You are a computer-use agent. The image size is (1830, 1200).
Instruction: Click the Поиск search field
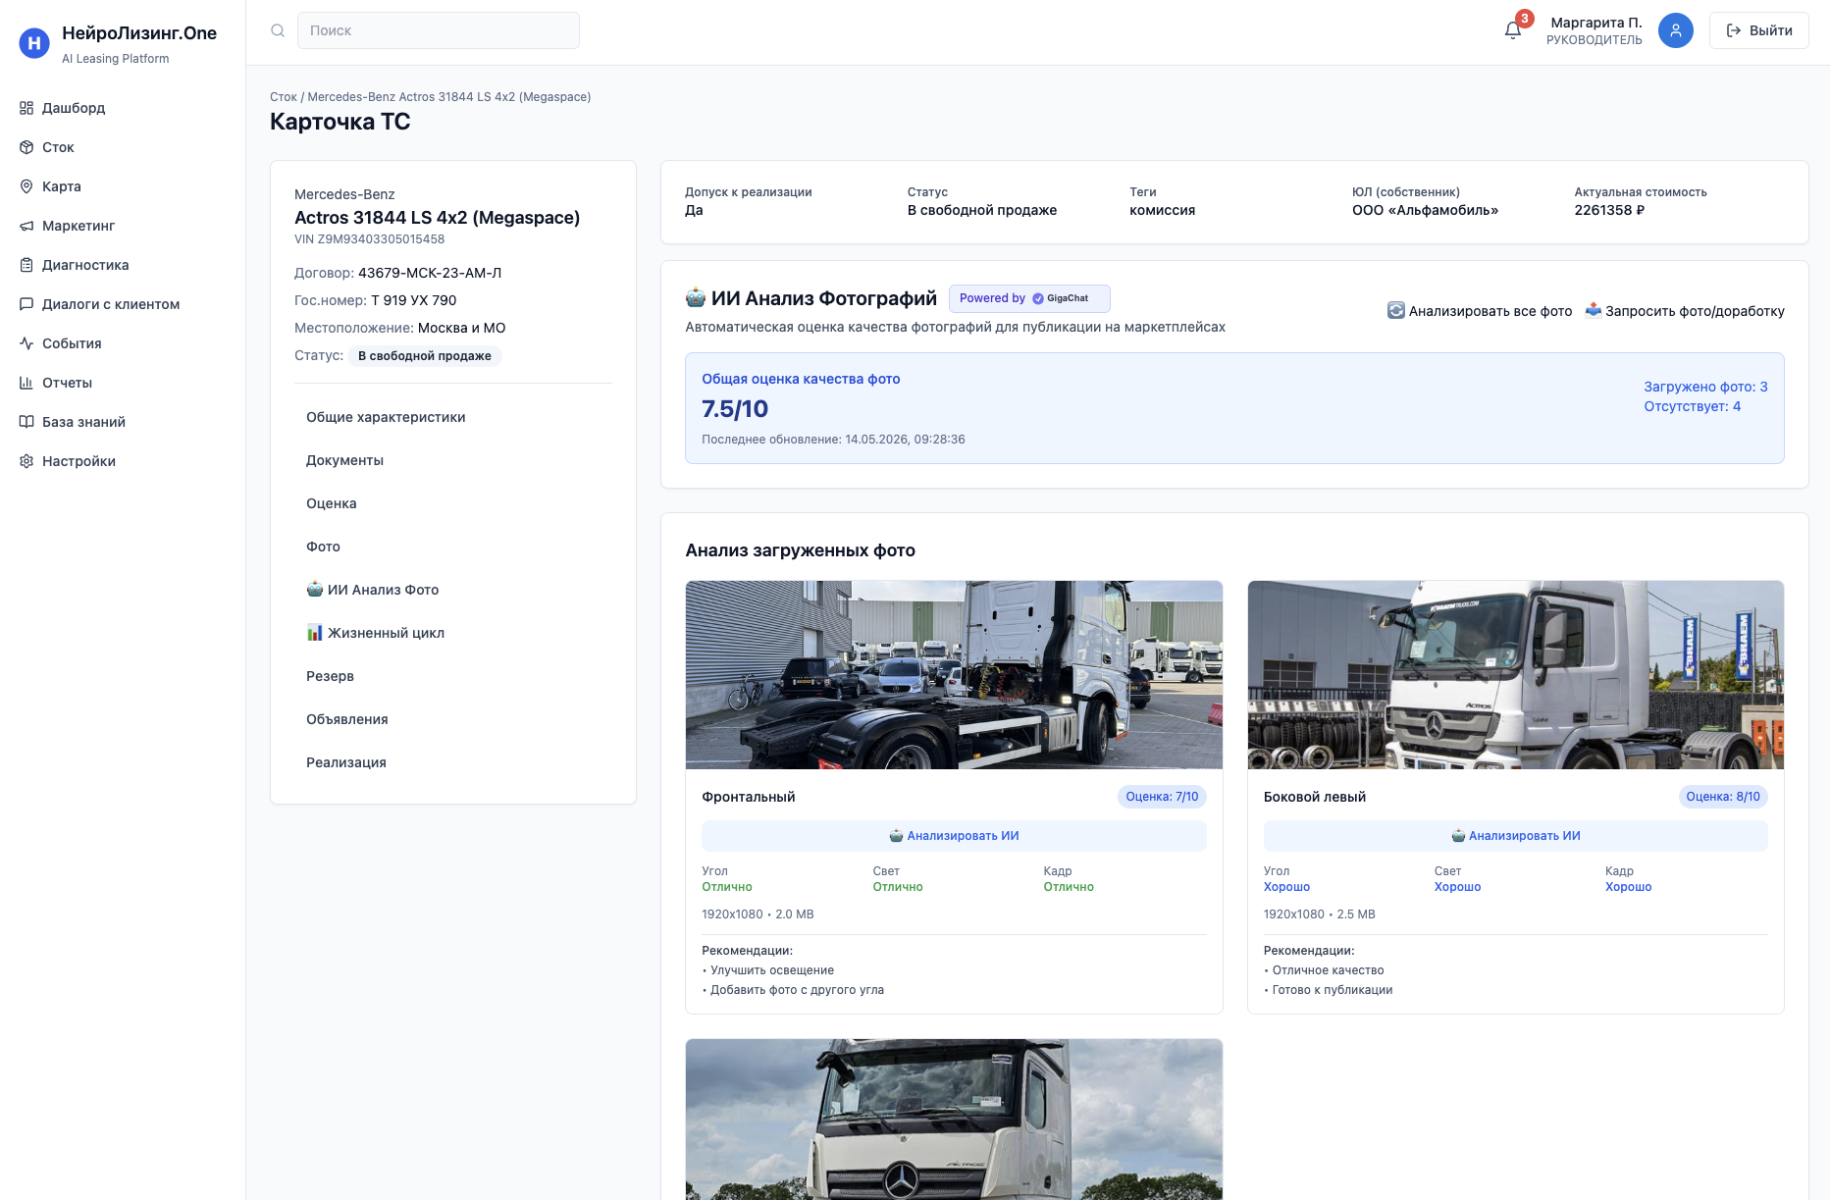click(x=439, y=30)
